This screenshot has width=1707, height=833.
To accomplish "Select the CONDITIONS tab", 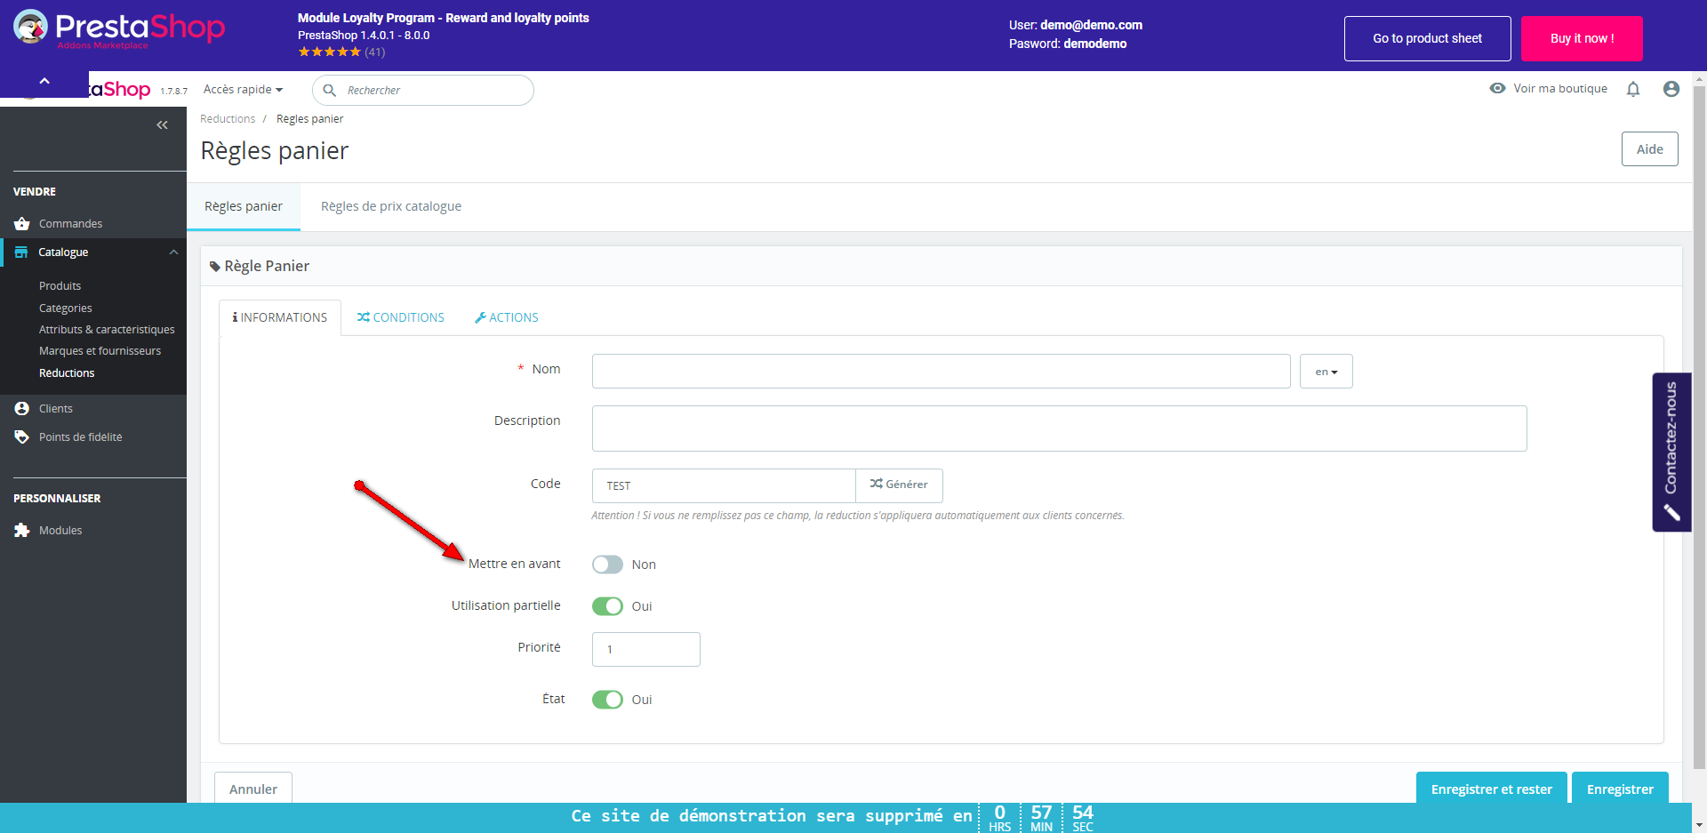I will pos(401,317).
